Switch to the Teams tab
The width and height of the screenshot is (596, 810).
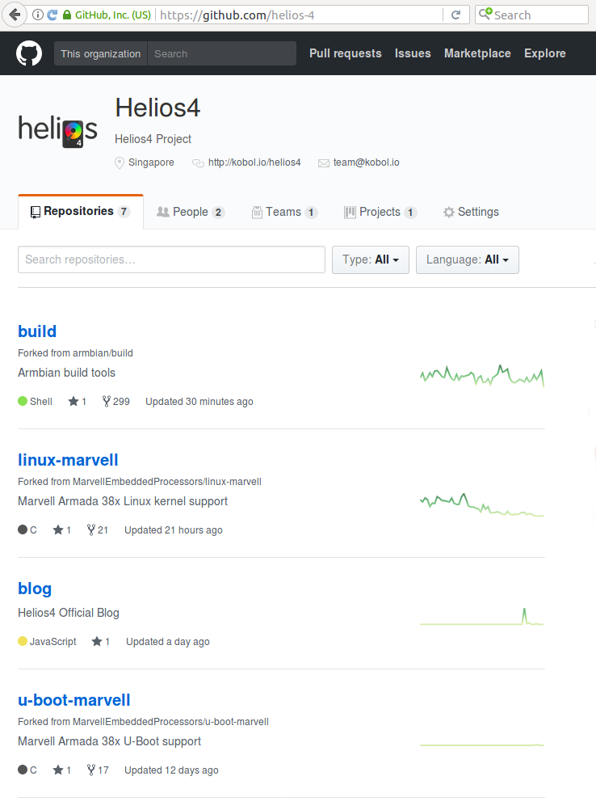coord(284,212)
